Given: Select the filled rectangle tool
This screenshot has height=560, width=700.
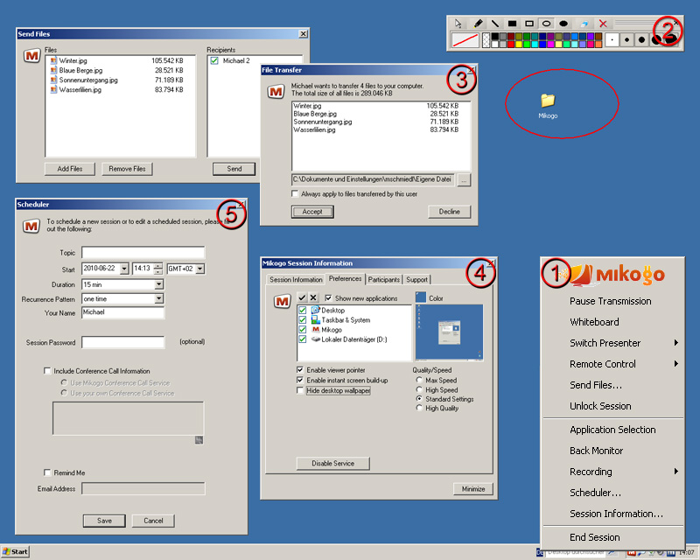Looking at the screenshot, I should click(512, 24).
